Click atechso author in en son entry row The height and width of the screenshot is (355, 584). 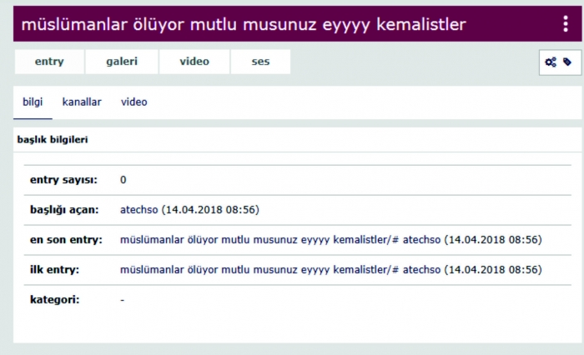coord(421,240)
